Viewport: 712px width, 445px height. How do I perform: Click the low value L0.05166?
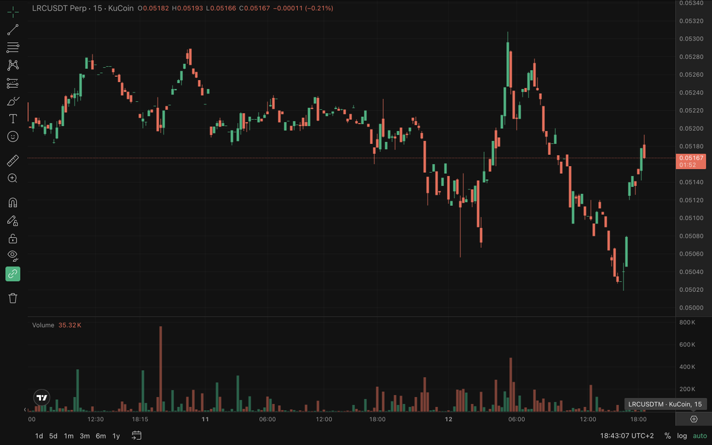[x=222, y=8]
